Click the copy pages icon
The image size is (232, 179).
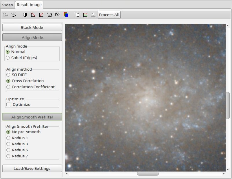click(78, 15)
